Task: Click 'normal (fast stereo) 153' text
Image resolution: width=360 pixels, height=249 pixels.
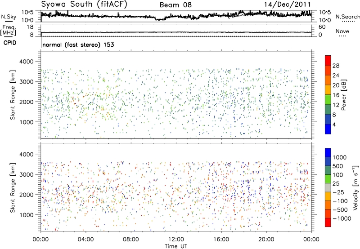Action: coord(78,44)
